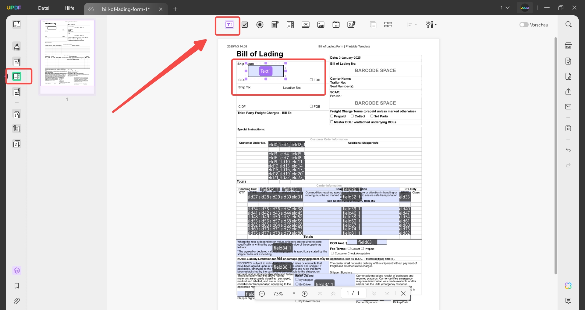Pick the Image field tool
Viewport: 585px width, 310px height.
pos(321,25)
